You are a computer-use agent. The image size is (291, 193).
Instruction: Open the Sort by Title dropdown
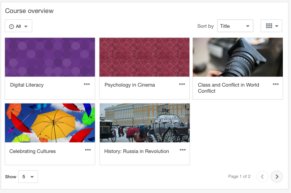235,26
